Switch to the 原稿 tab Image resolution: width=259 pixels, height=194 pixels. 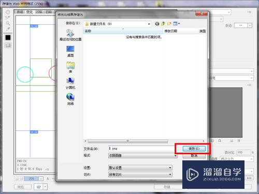tap(20, 12)
